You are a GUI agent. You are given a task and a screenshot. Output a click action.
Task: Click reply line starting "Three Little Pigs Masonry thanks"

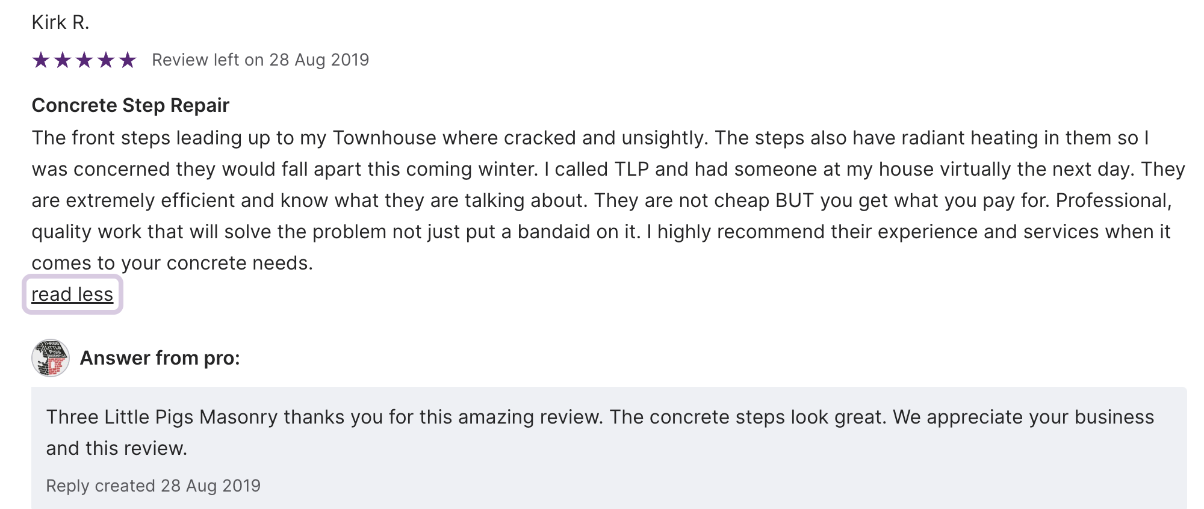600,418
